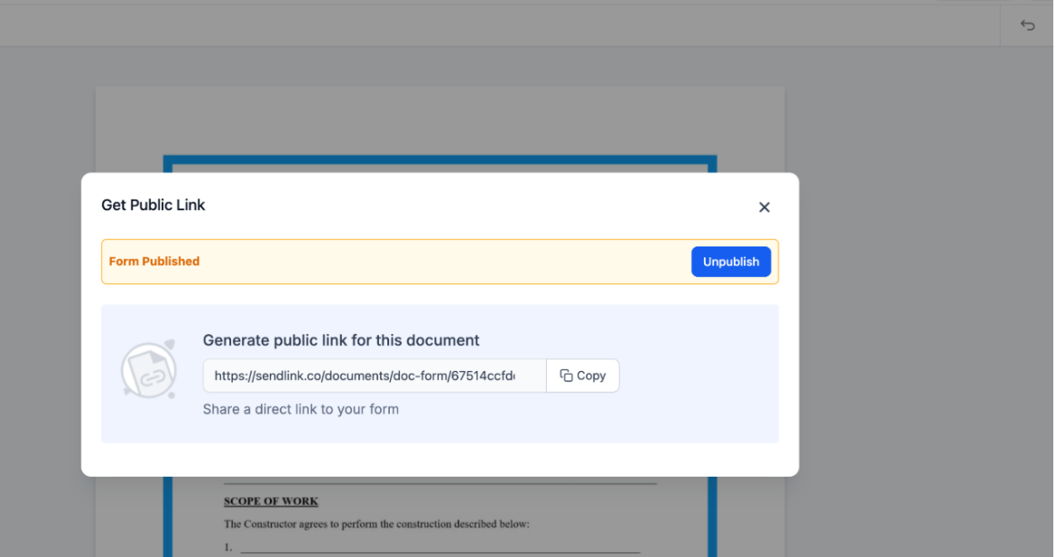Click the document link illustration icon
1056x557 pixels.
[148, 369]
